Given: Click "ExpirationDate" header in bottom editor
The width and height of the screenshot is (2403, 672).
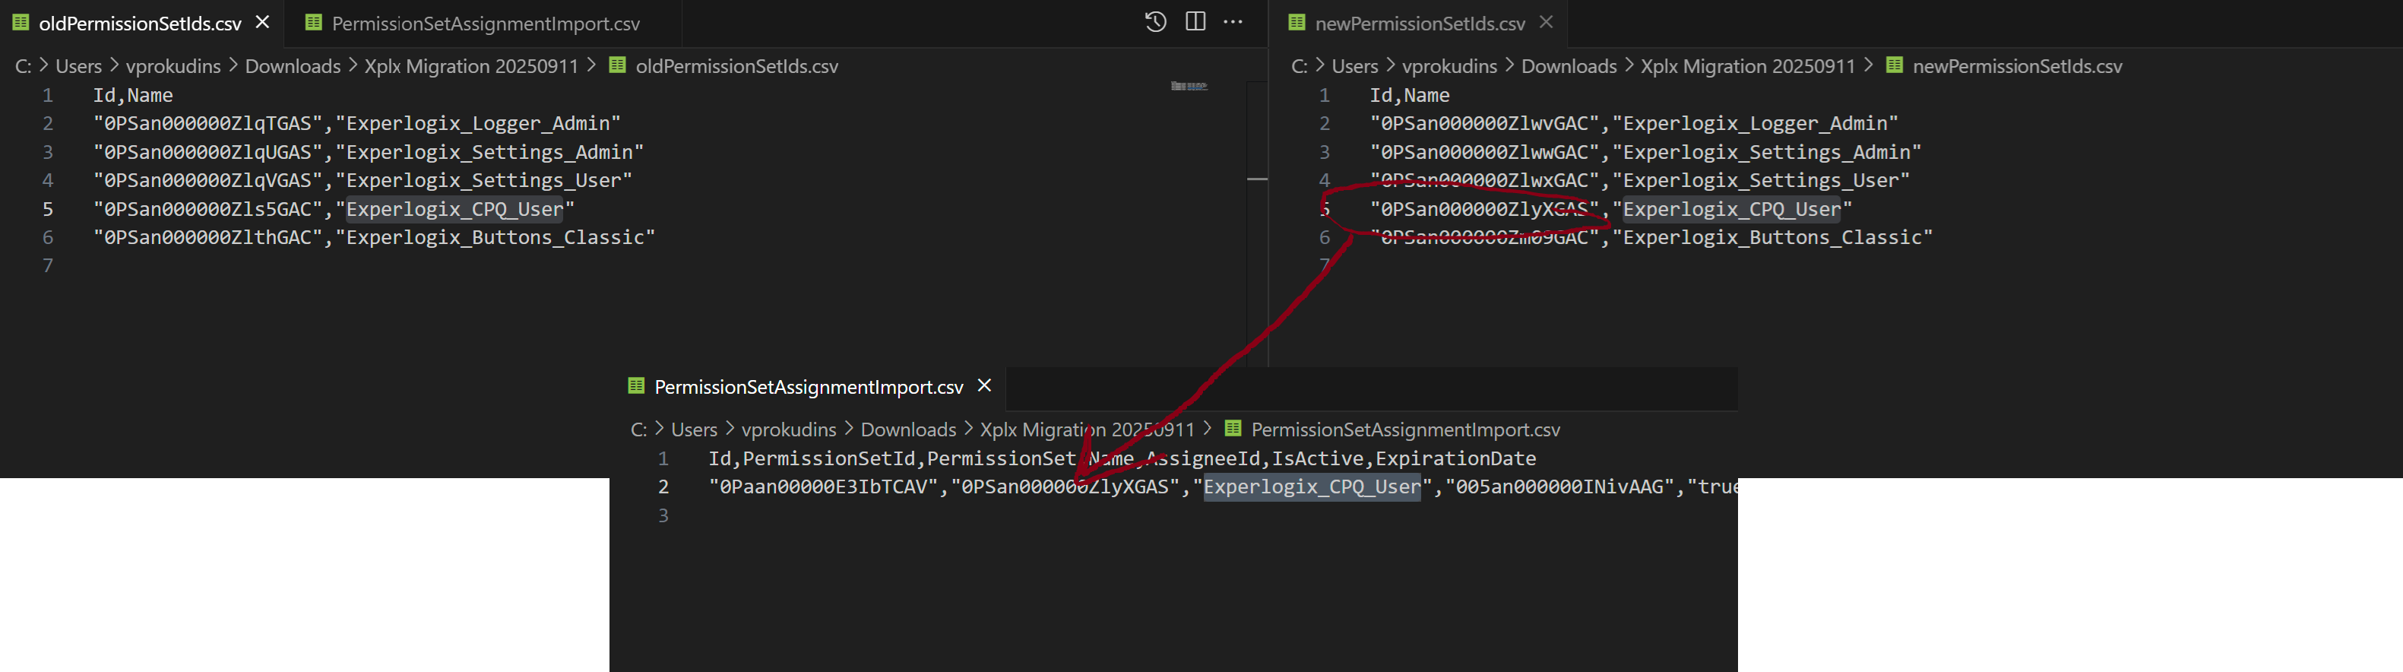Looking at the screenshot, I should (1456, 458).
